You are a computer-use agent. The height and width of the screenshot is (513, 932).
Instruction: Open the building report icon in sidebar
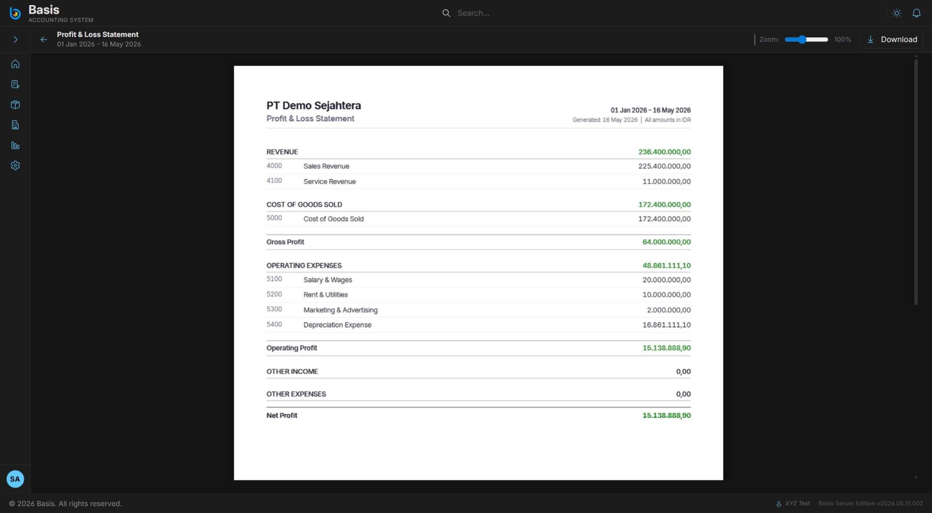pos(15,125)
